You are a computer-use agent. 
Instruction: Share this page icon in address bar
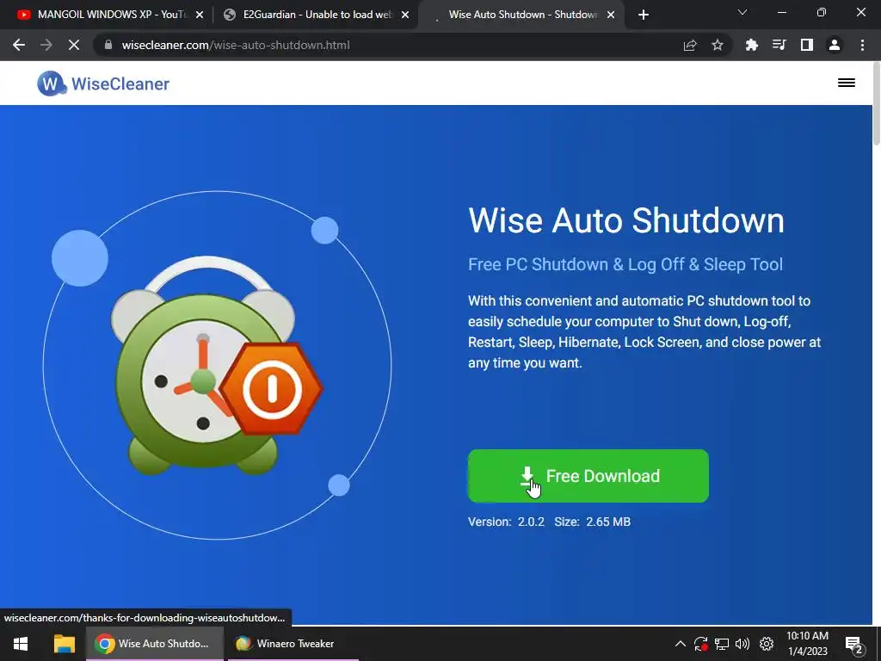(690, 45)
